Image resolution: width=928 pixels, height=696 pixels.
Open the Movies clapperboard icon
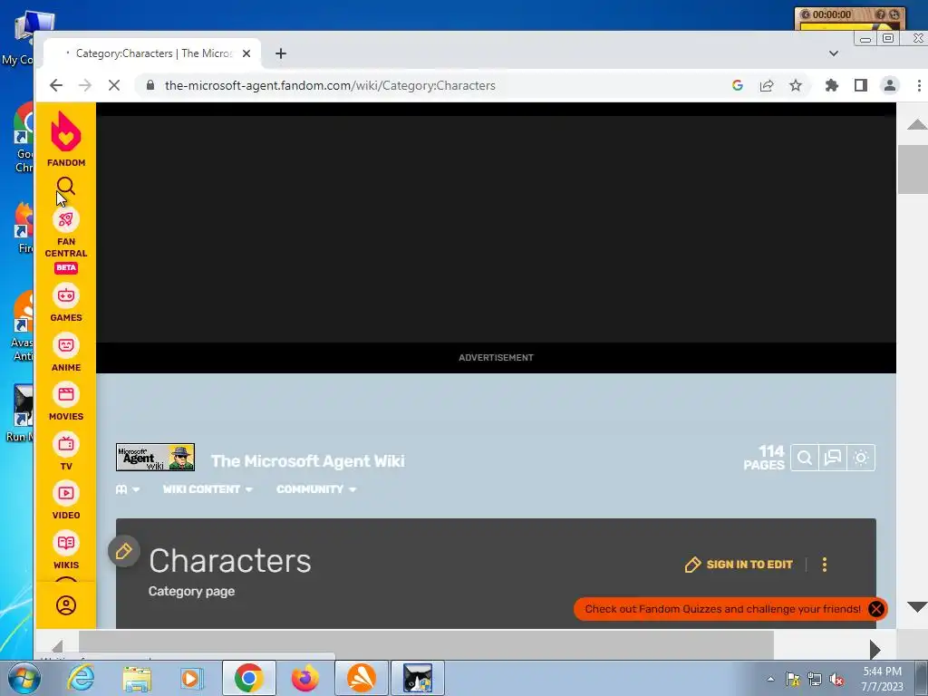[x=65, y=394]
